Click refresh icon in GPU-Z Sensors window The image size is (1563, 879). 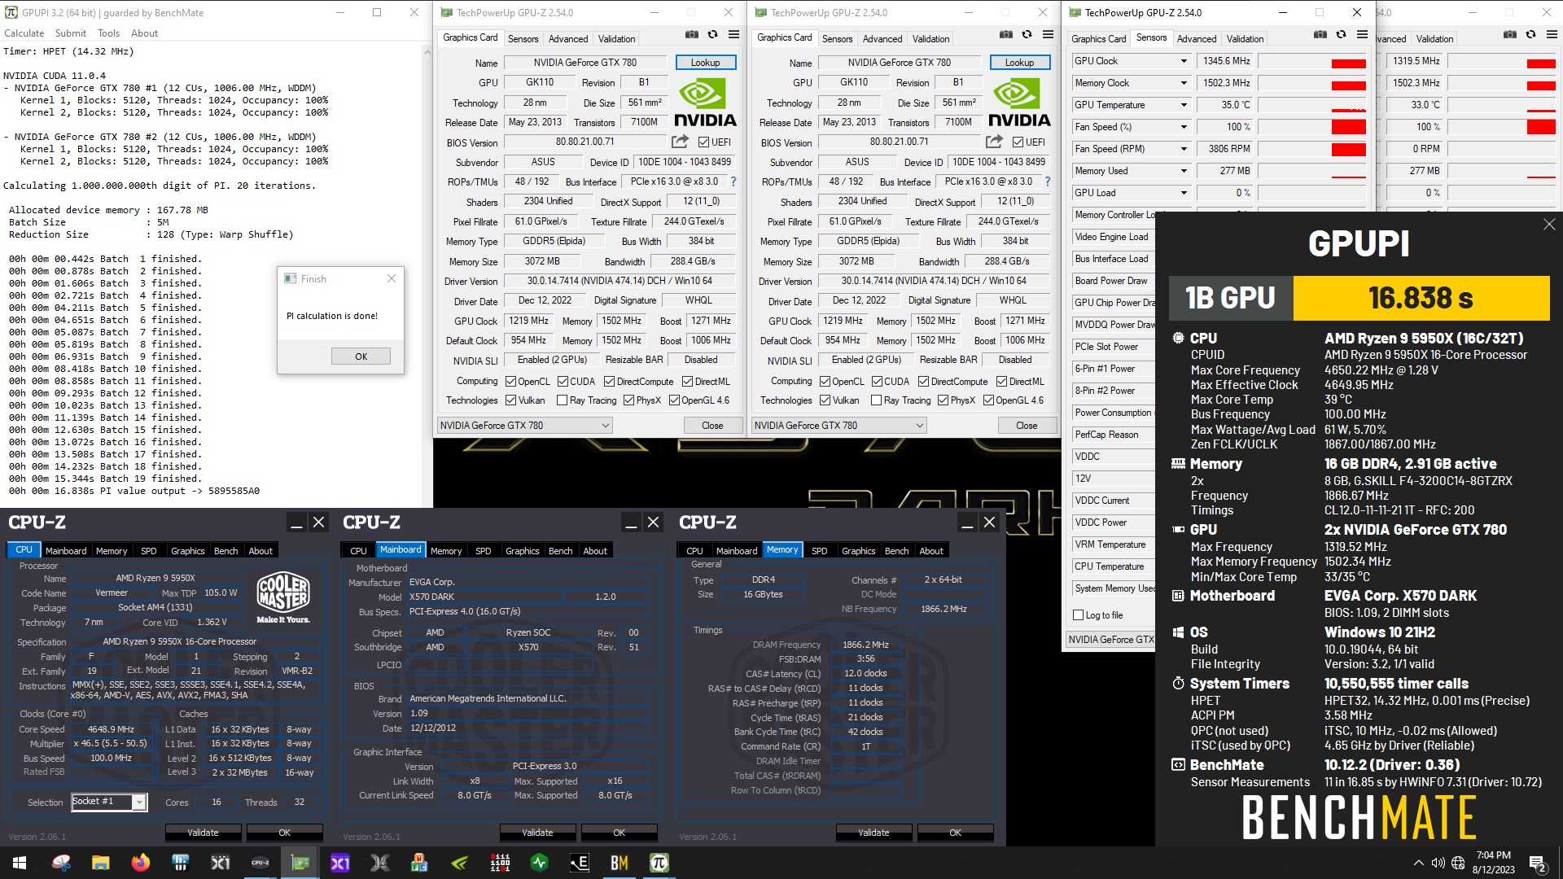click(x=1341, y=35)
